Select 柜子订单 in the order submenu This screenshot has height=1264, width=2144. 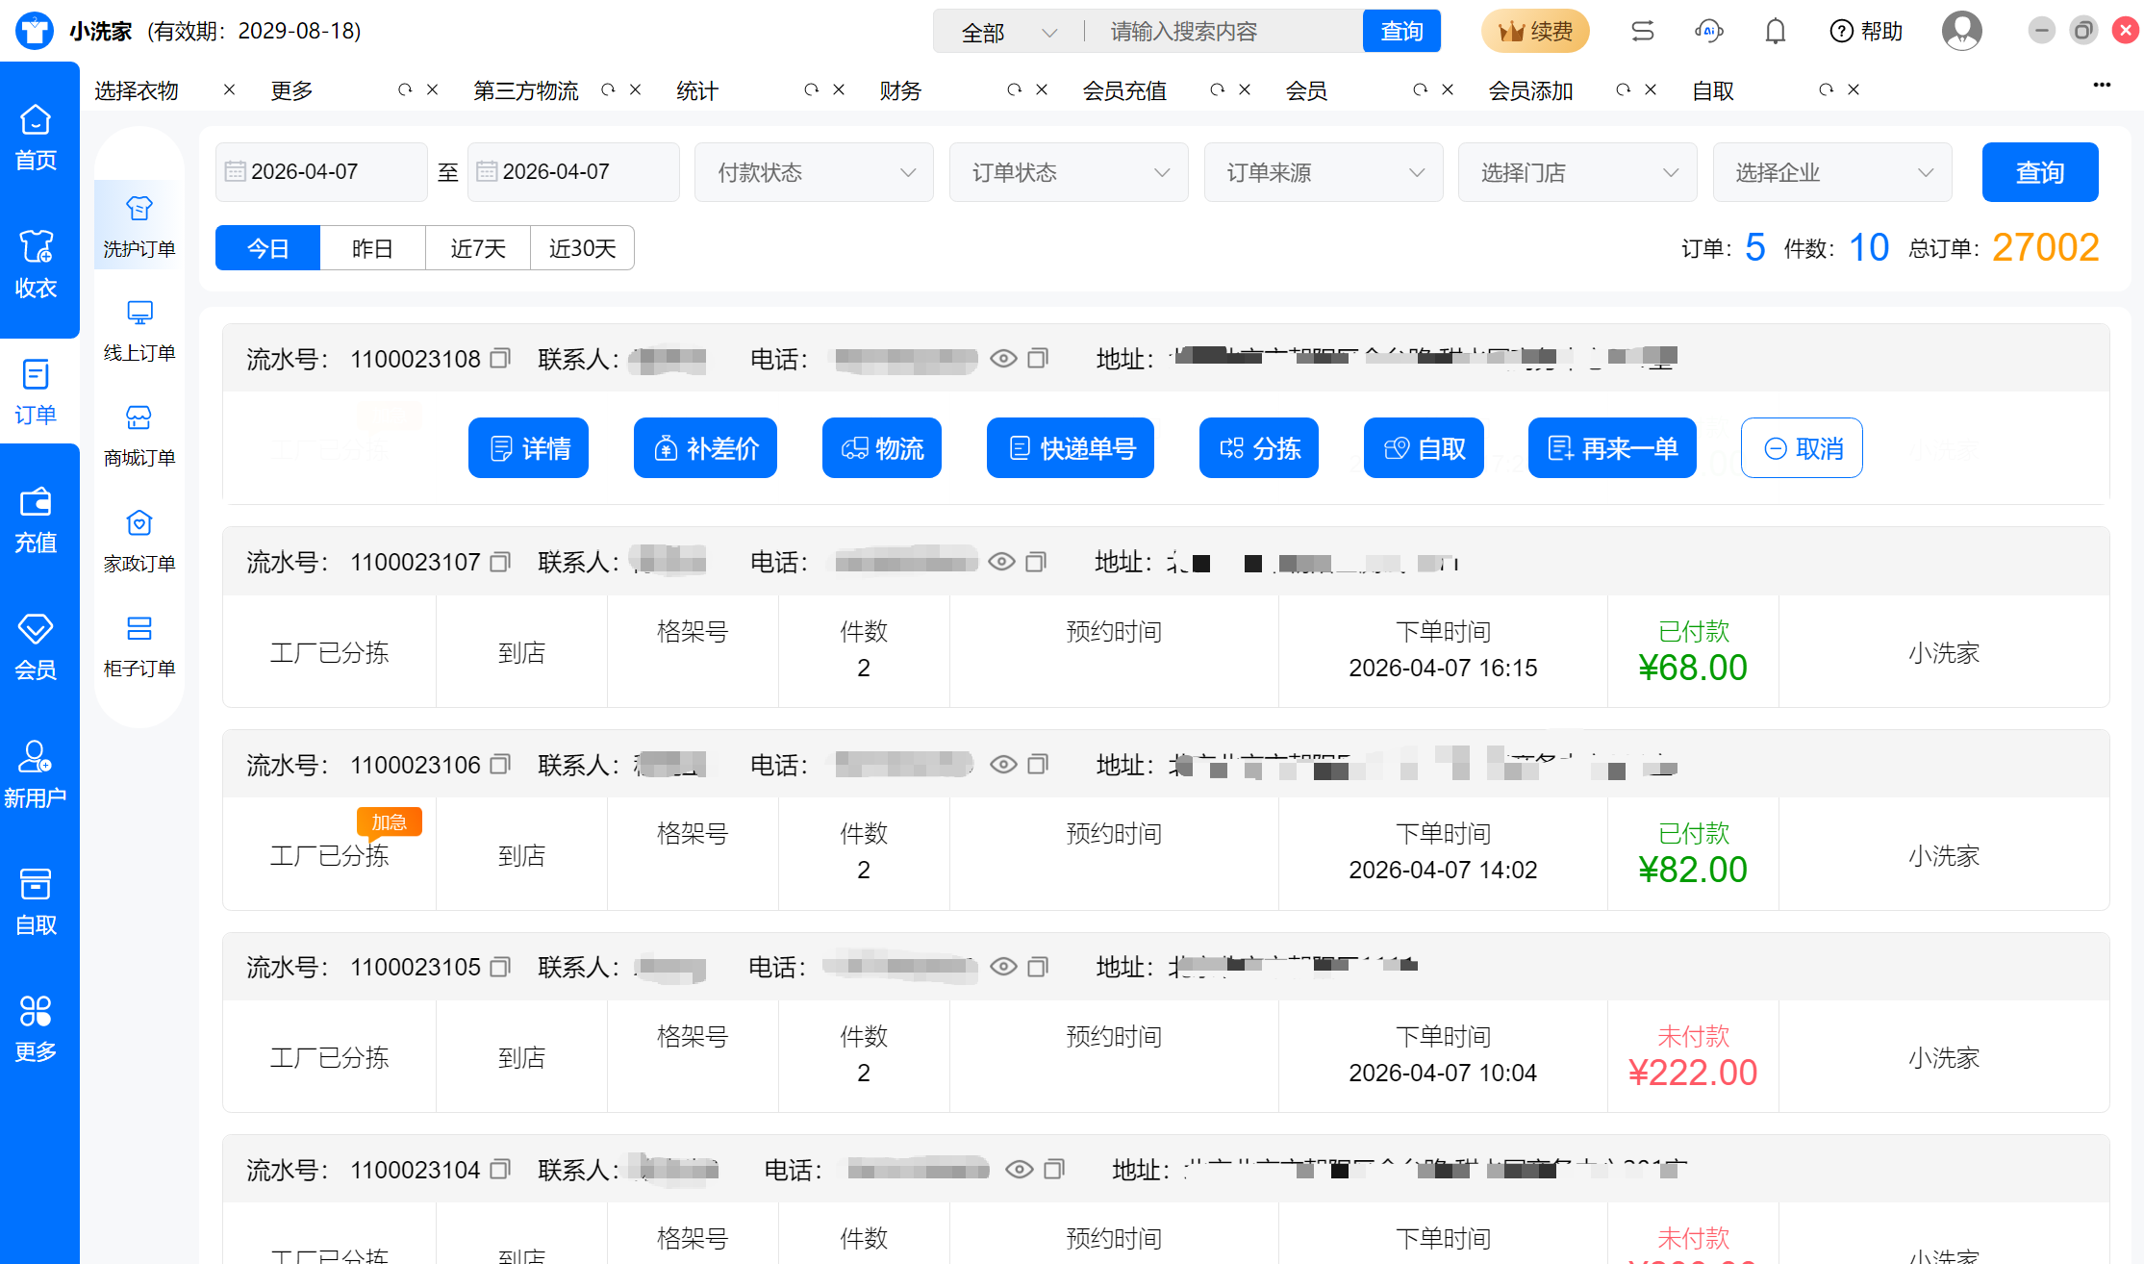point(139,646)
